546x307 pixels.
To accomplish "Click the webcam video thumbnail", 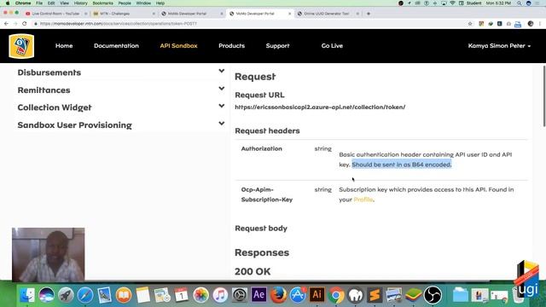I will (49, 254).
